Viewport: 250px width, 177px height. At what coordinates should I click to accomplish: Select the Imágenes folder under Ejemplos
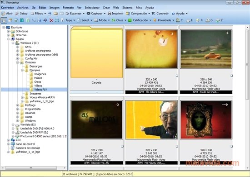pos(40,74)
